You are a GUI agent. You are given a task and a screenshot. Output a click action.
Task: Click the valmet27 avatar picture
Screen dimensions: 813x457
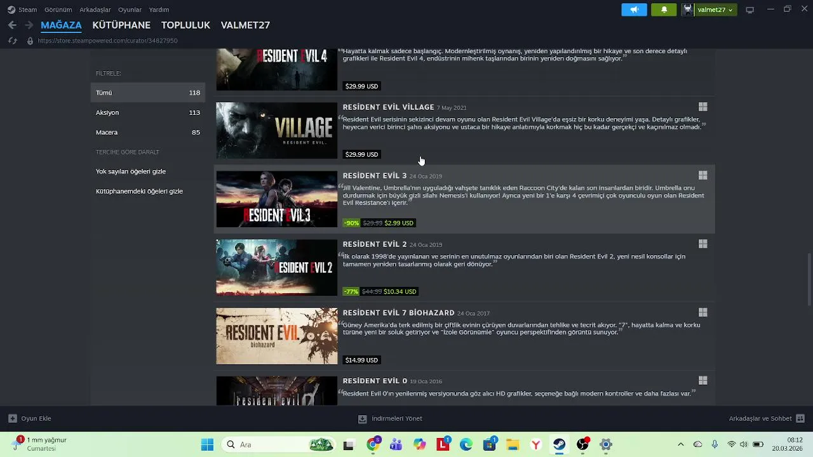(687, 10)
